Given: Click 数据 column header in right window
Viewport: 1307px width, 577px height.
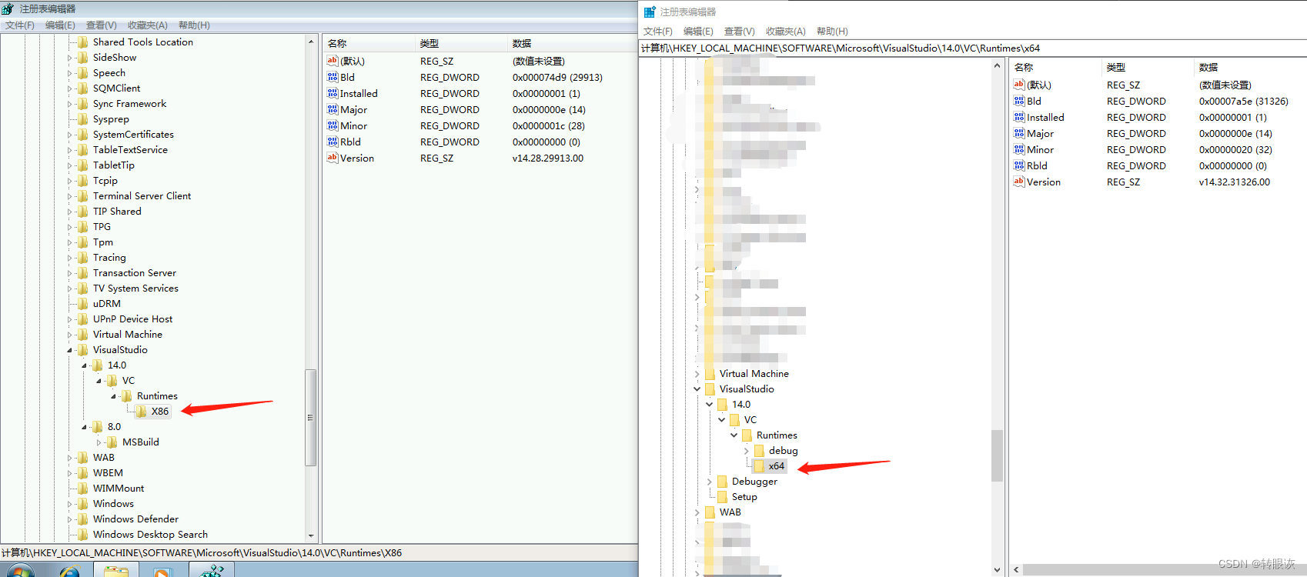Looking at the screenshot, I should (1249, 67).
